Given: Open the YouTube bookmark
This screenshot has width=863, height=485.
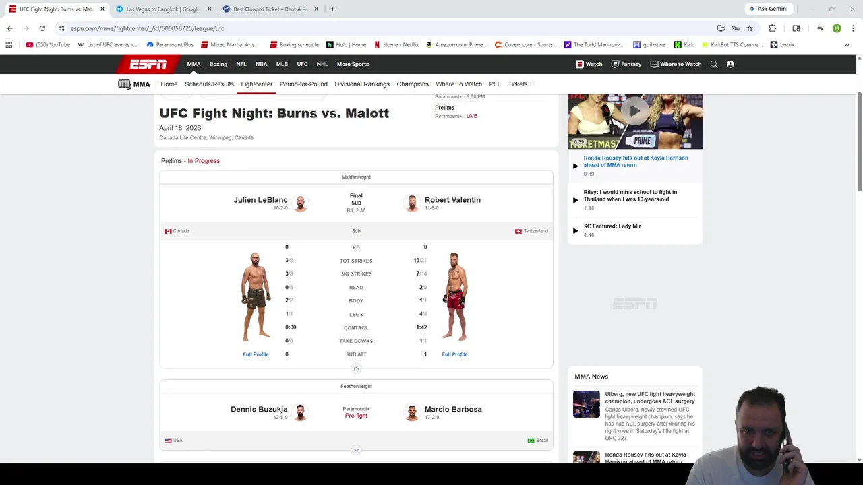Looking at the screenshot, I should (x=48, y=45).
